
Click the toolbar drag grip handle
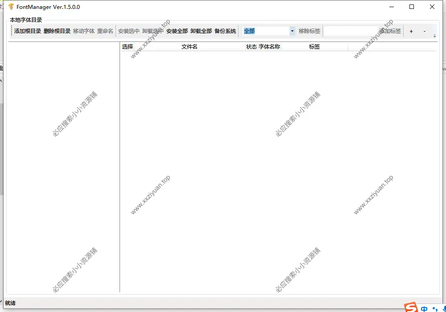12,31
